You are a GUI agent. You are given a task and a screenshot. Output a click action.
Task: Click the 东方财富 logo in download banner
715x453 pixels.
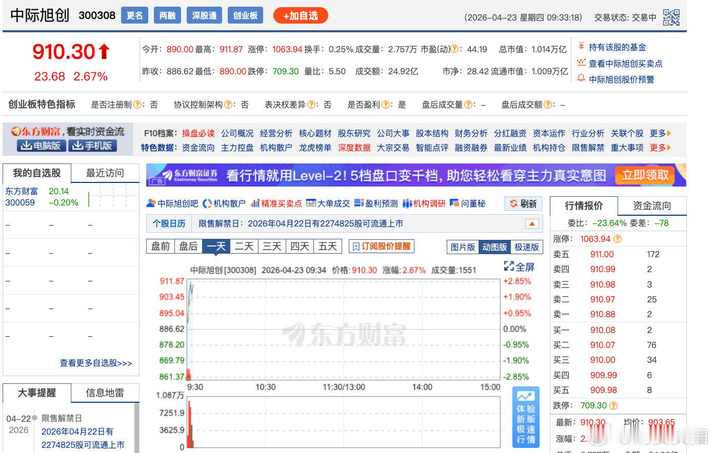pyautogui.click(x=35, y=132)
